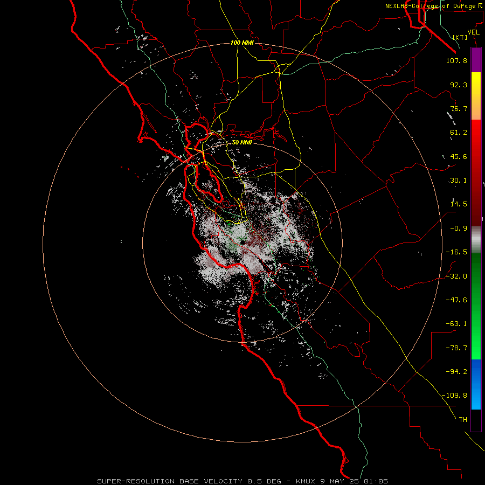Click the "100 NMI" range ring label

[x=242, y=43]
